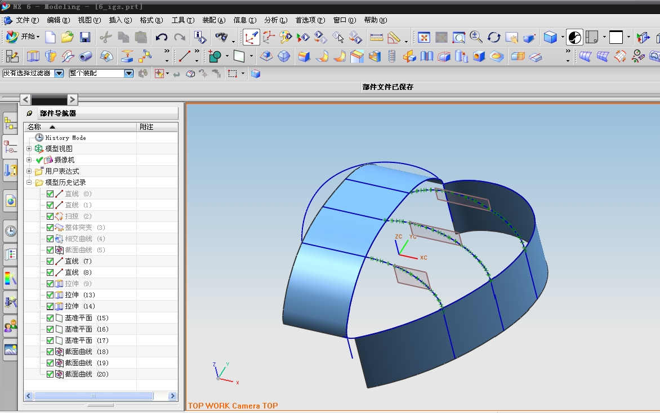
Task: Open the 文件 menu
Action: [27, 20]
